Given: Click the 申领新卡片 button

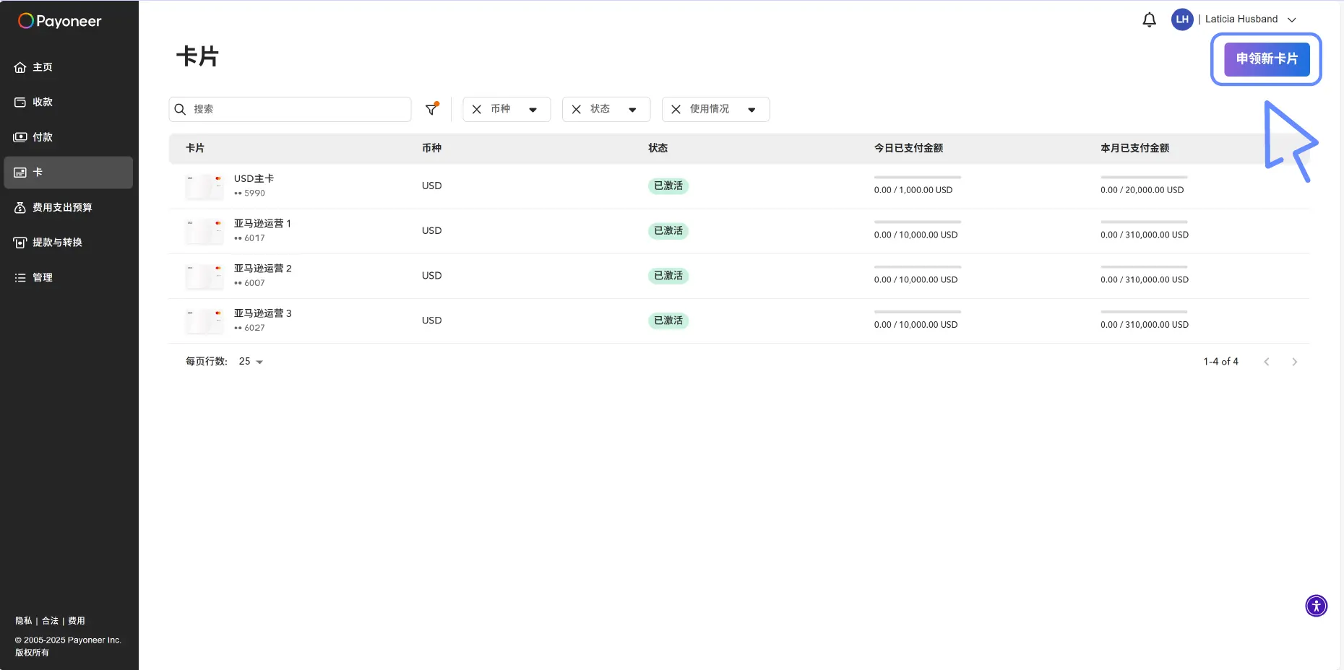Looking at the screenshot, I should click(x=1267, y=59).
